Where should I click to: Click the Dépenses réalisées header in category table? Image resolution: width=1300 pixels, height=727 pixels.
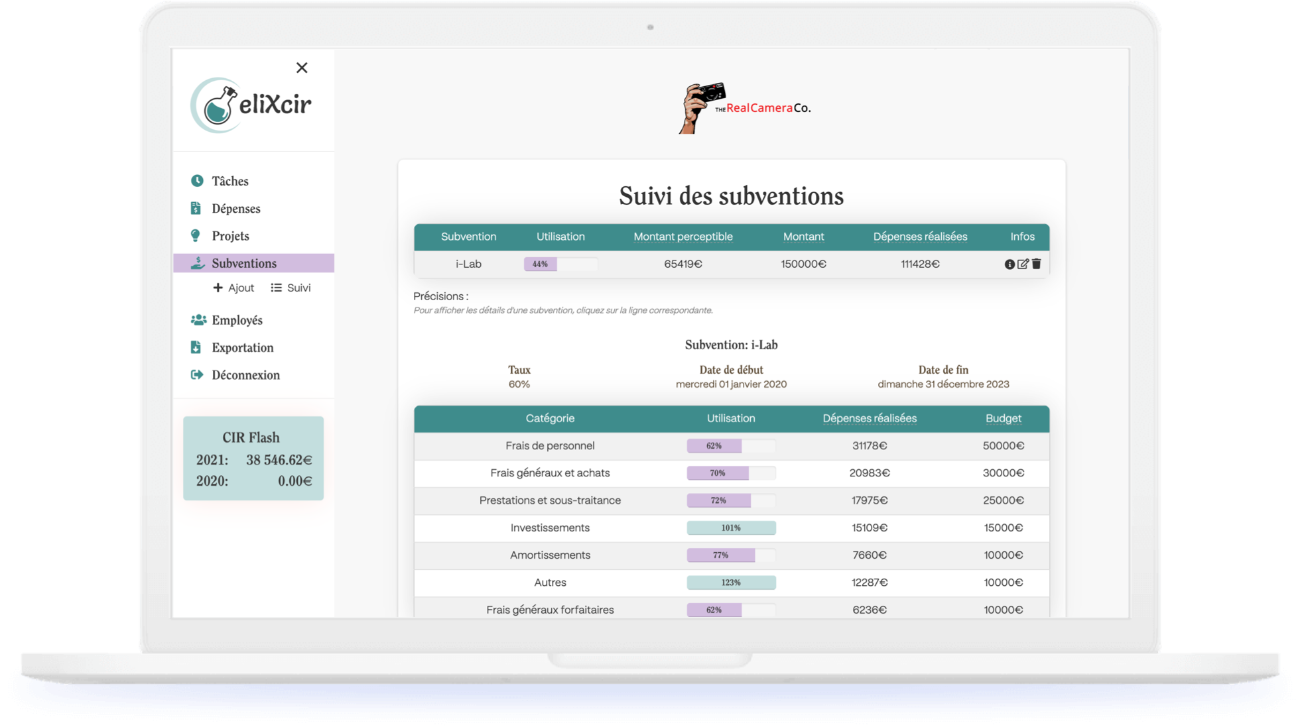pyautogui.click(x=870, y=418)
